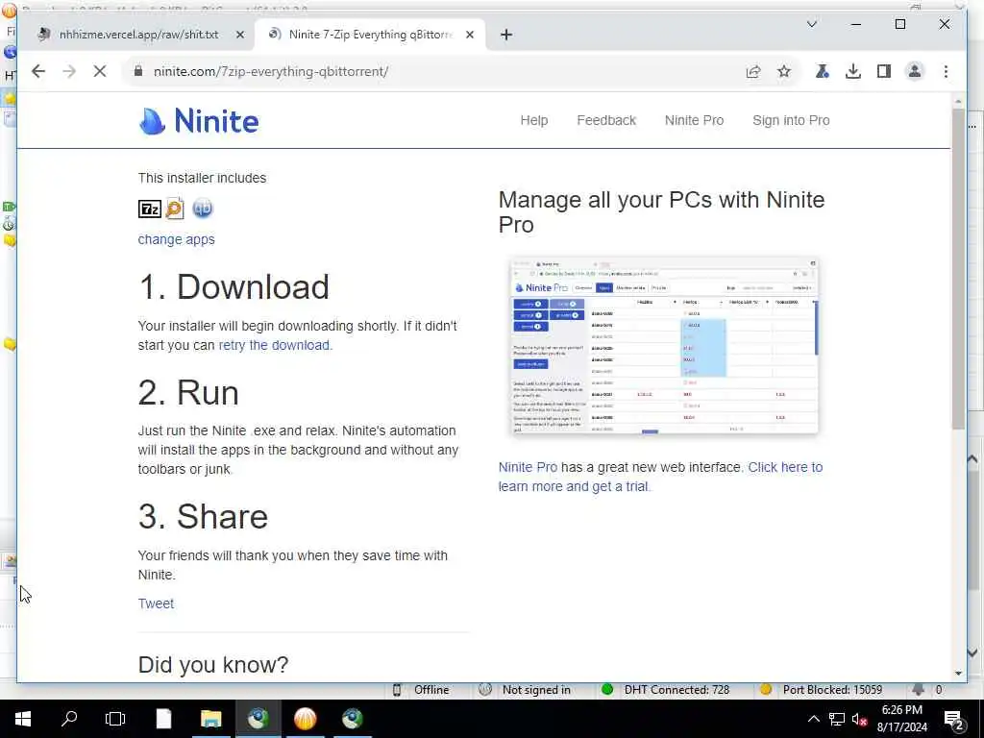
Task: Open the second Chrome taskbar icon
Action: 352,719
